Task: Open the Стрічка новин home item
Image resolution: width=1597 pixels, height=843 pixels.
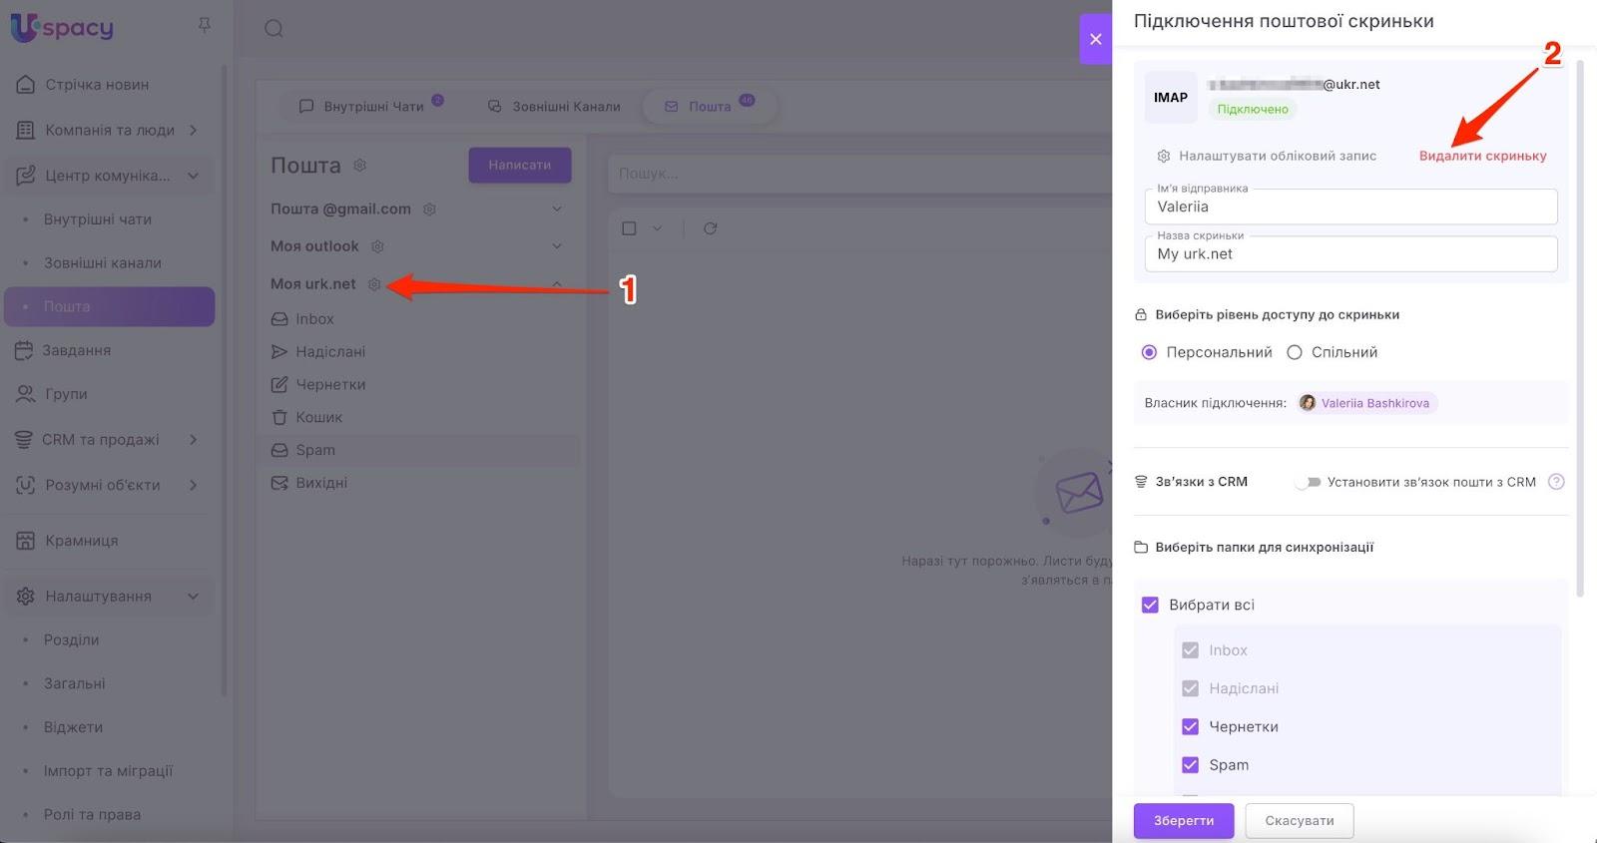Action: click(97, 85)
